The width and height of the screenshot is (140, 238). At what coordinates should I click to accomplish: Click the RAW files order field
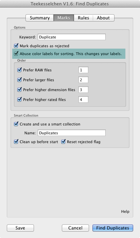(83, 70)
